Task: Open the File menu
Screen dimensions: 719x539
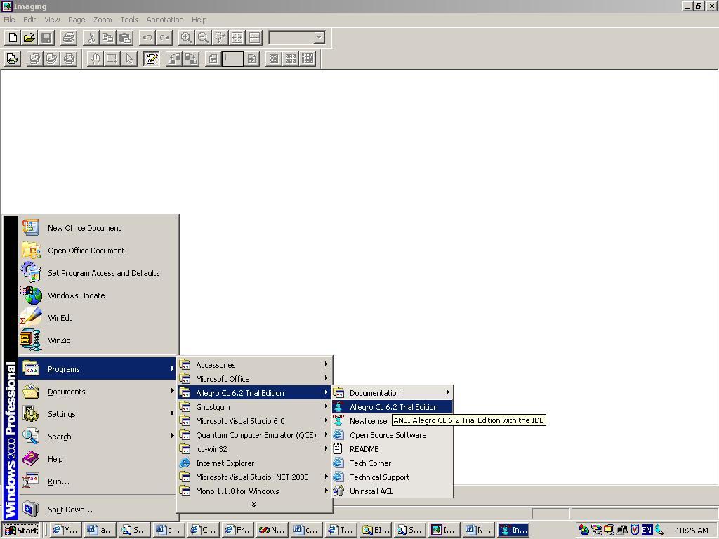Action: [9, 20]
